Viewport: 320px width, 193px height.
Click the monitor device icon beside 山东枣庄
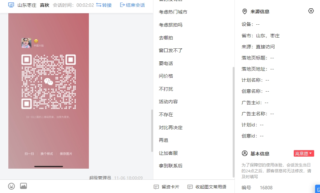pos(11,5)
